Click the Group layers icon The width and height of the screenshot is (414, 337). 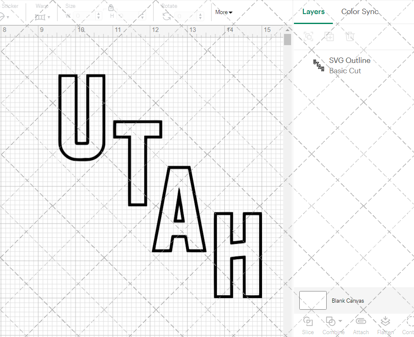308,36
